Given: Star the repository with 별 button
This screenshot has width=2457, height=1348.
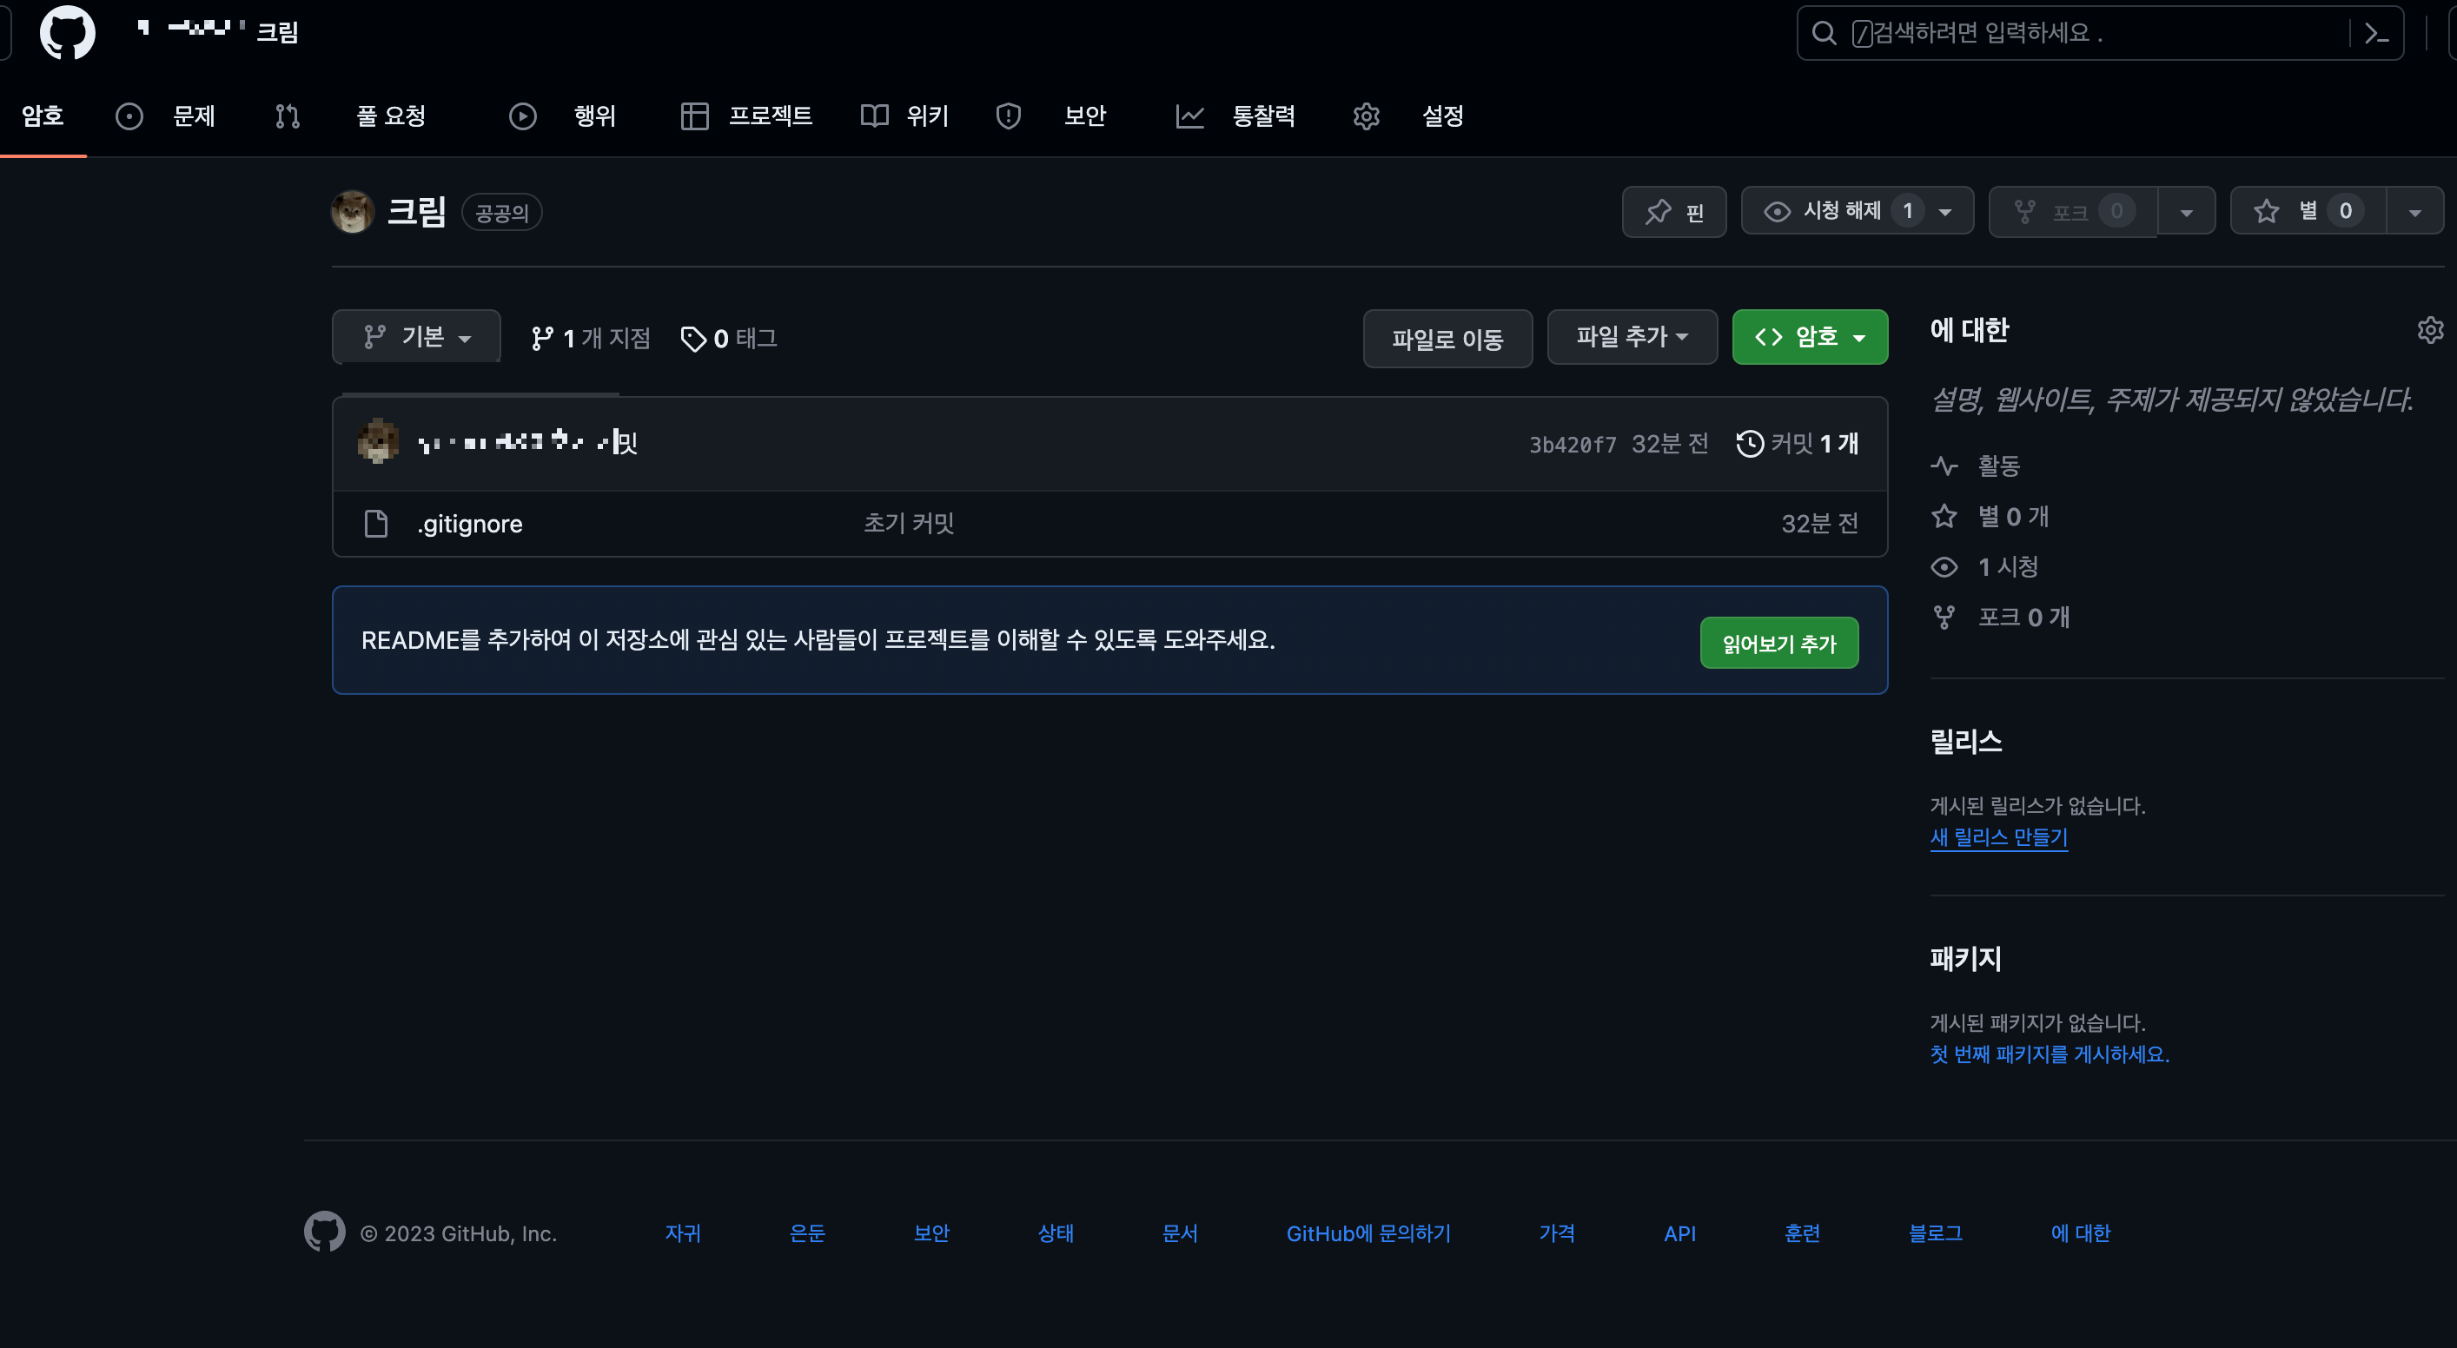Looking at the screenshot, I should (x=2308, y=211).
